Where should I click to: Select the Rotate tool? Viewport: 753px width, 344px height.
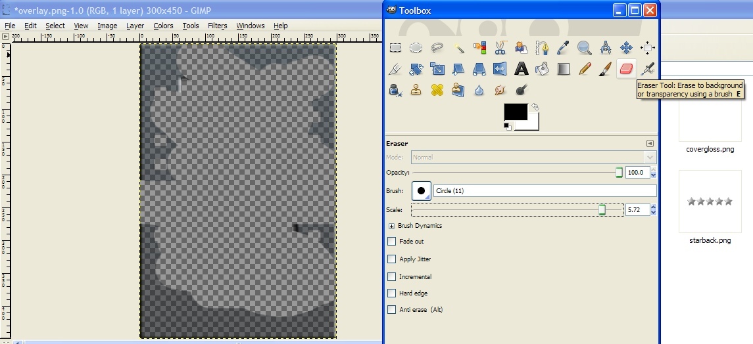416,69
